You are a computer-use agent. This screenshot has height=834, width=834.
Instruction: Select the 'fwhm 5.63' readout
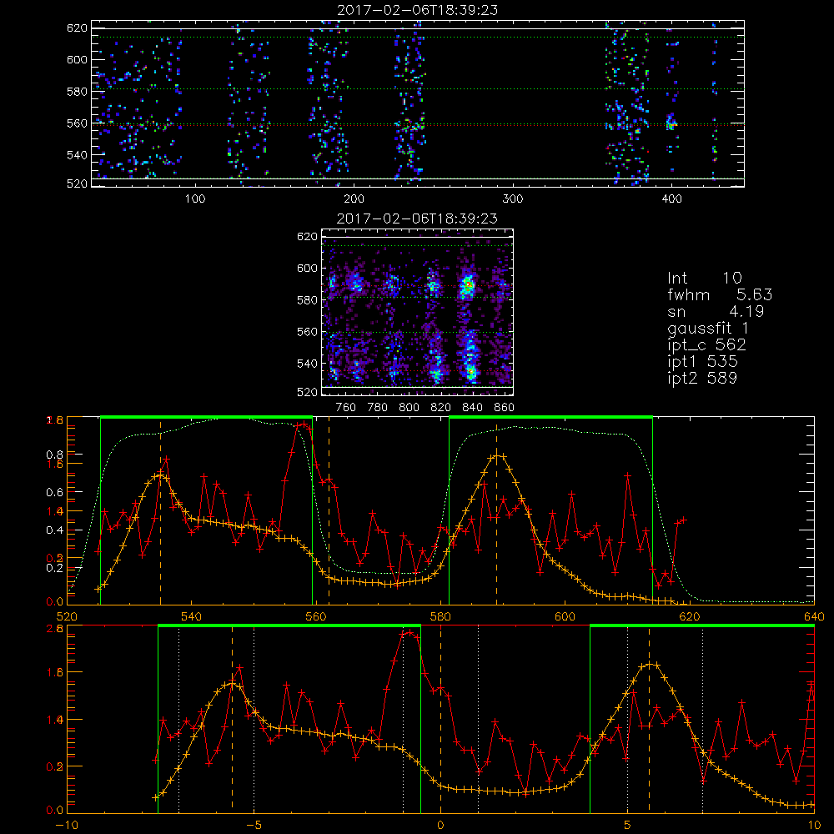[720, 294]
